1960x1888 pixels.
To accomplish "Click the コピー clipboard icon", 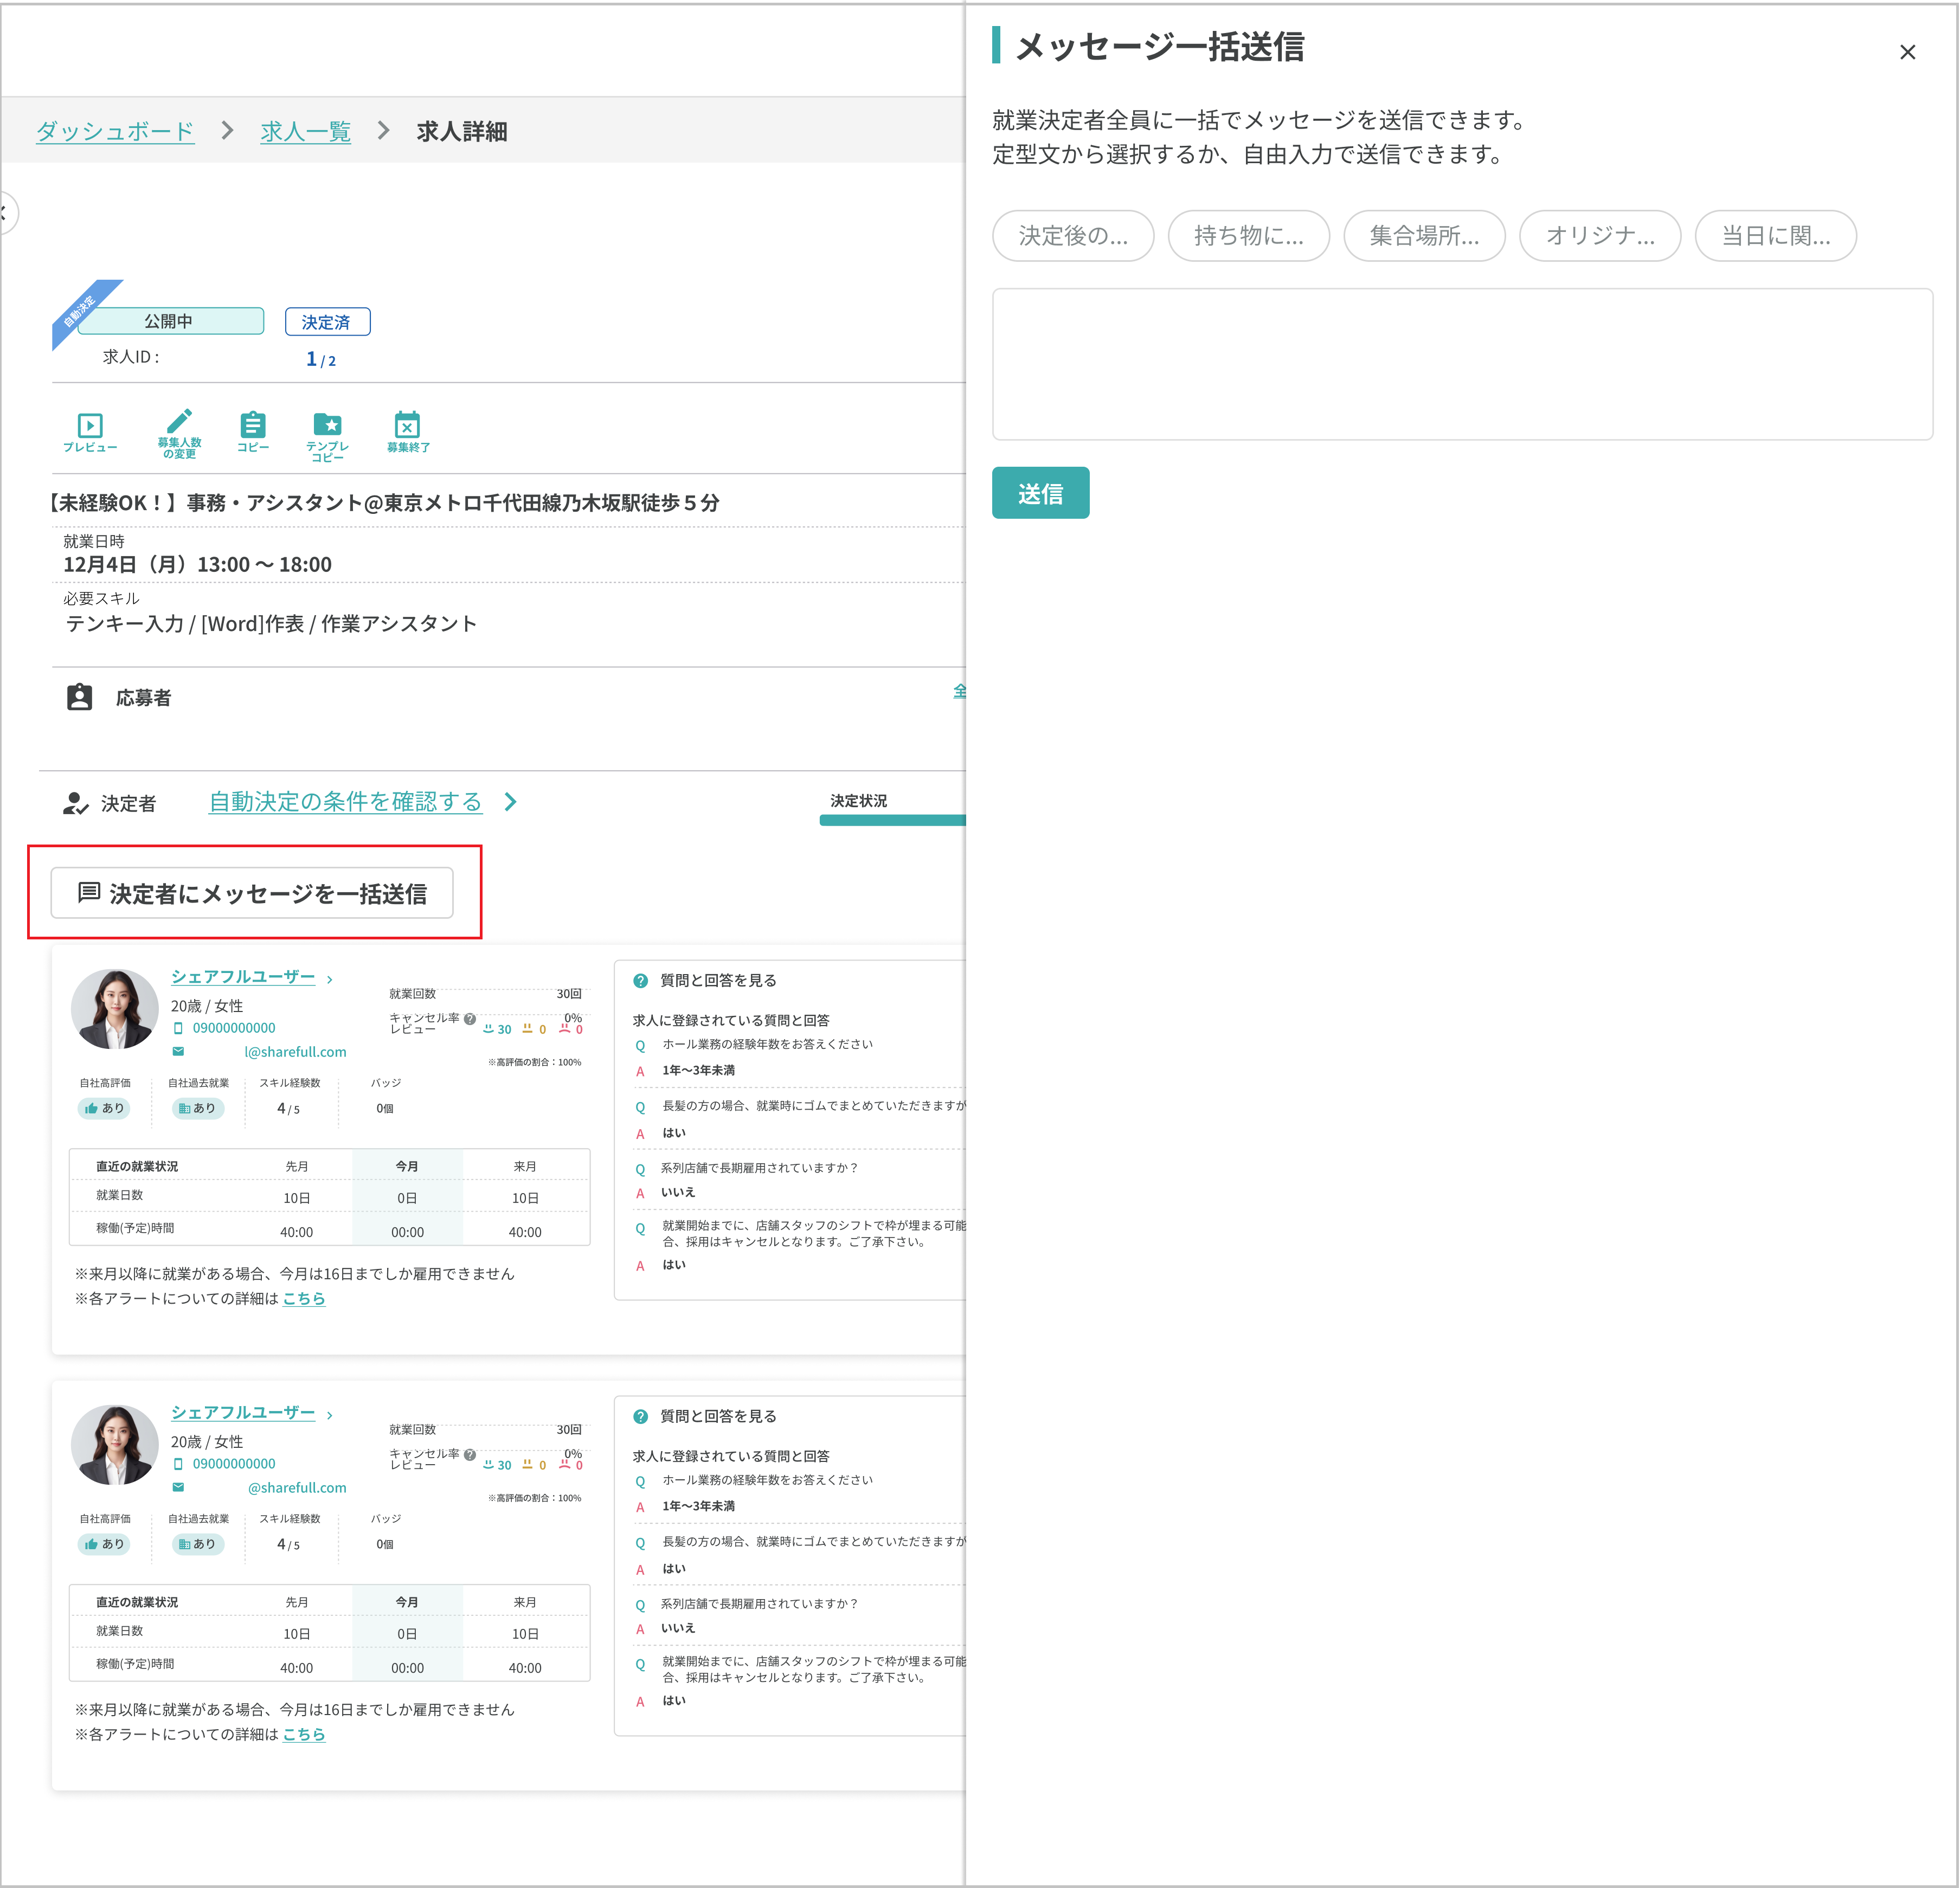I will (x=253, y=424).
